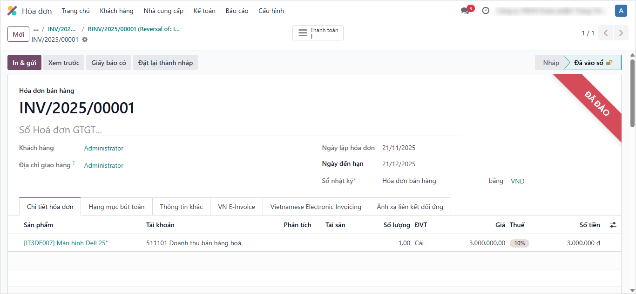Open the Báo cáo menu

pos(237,11)
